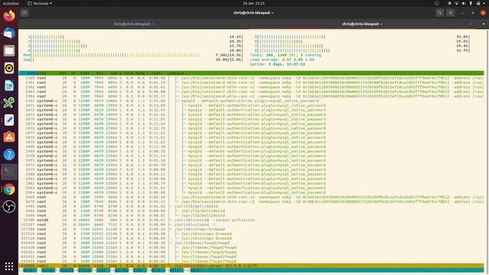Click the Mem usage meter bar
Image resolution: width=489 pixels, height=275 pixels.
(x=133, y=55)
